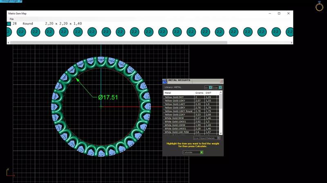Image resolution: width=327 pixels, height=183 pixels.
Task: Select the White Gold:9KW row
Action: 191,118
